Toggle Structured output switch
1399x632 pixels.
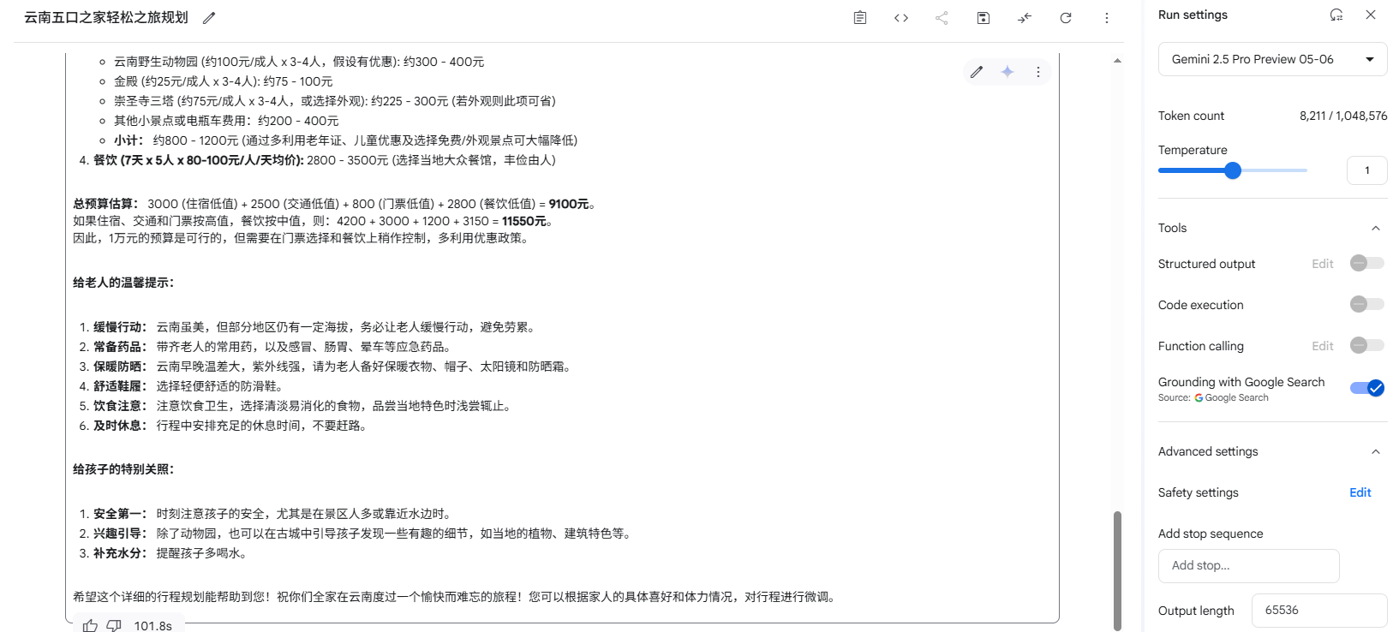[1367, 263]
